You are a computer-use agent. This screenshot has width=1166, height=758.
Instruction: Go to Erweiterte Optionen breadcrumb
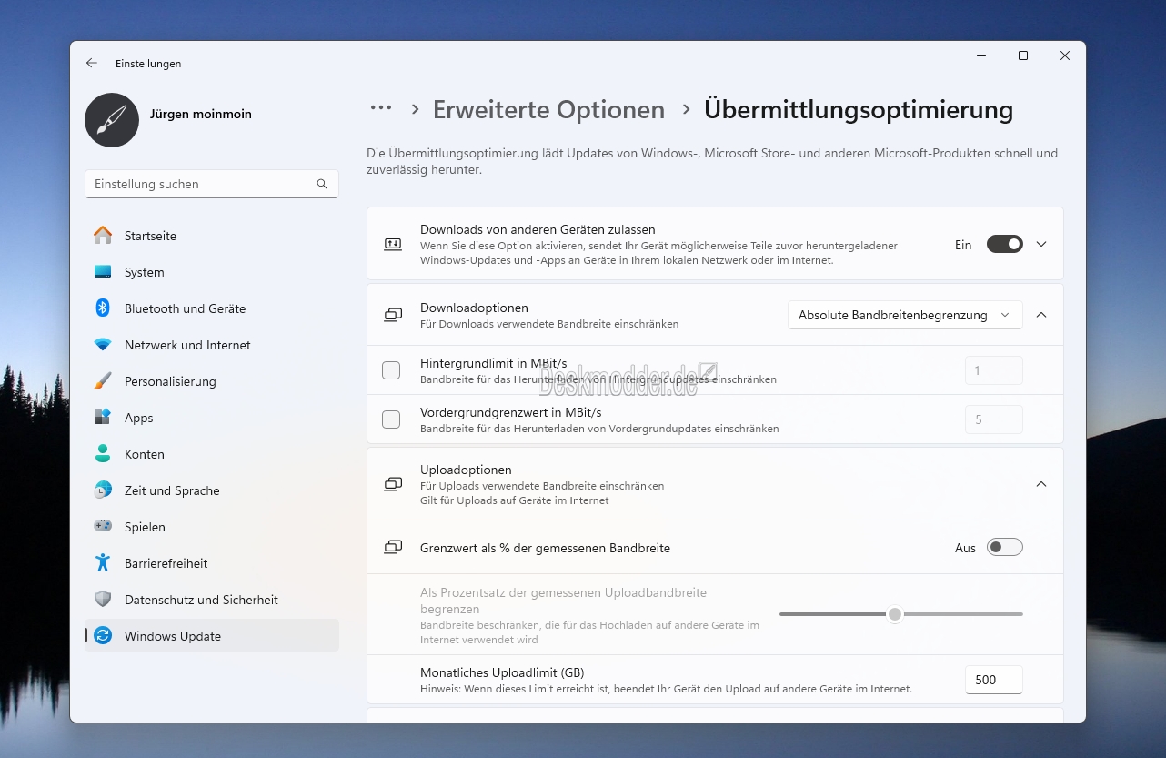(x=548, y=110)
